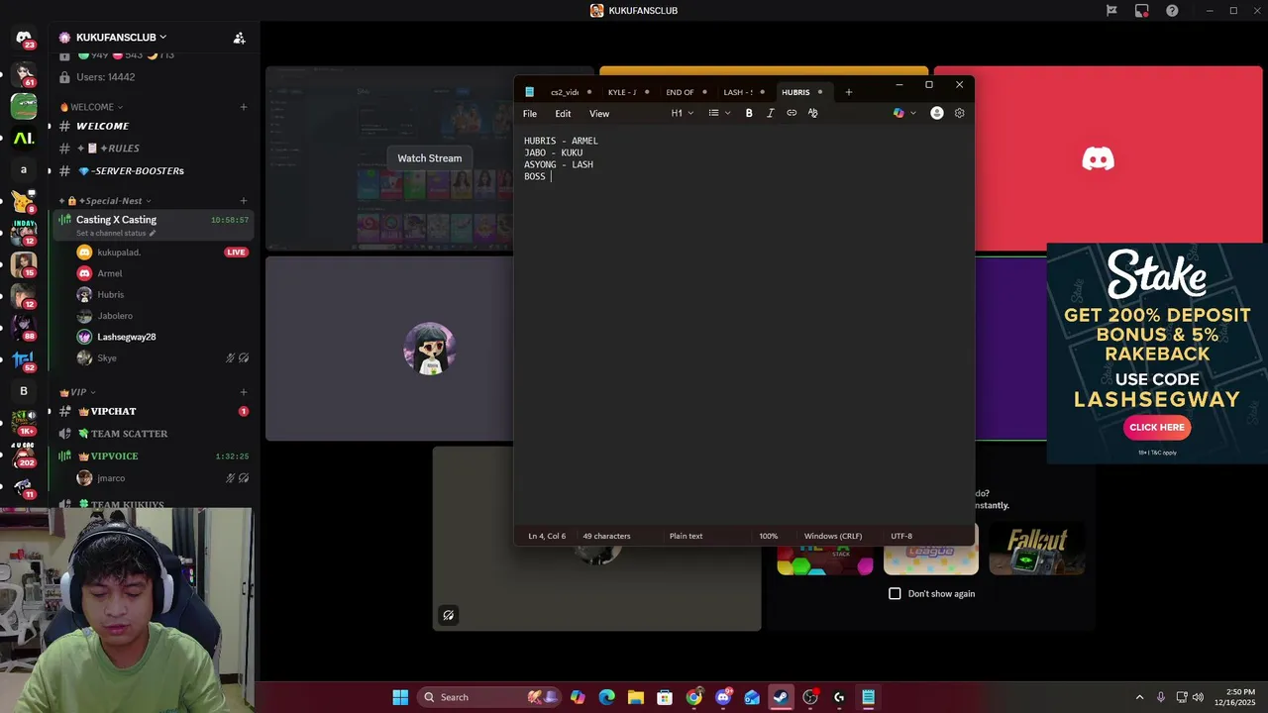Check the Don't show again checkbox
Viewport: 1268px width, 713px height.
895,593
